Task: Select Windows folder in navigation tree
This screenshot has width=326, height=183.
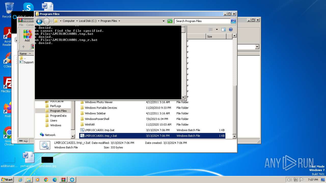Action: click(56, 125)
